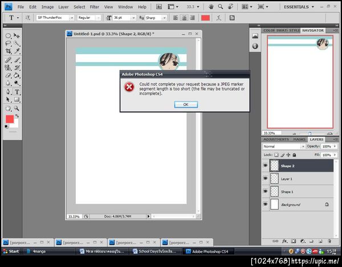Delete layer with trash icon
The height and width of the screenshot is (267, 342).
(329, 241)
